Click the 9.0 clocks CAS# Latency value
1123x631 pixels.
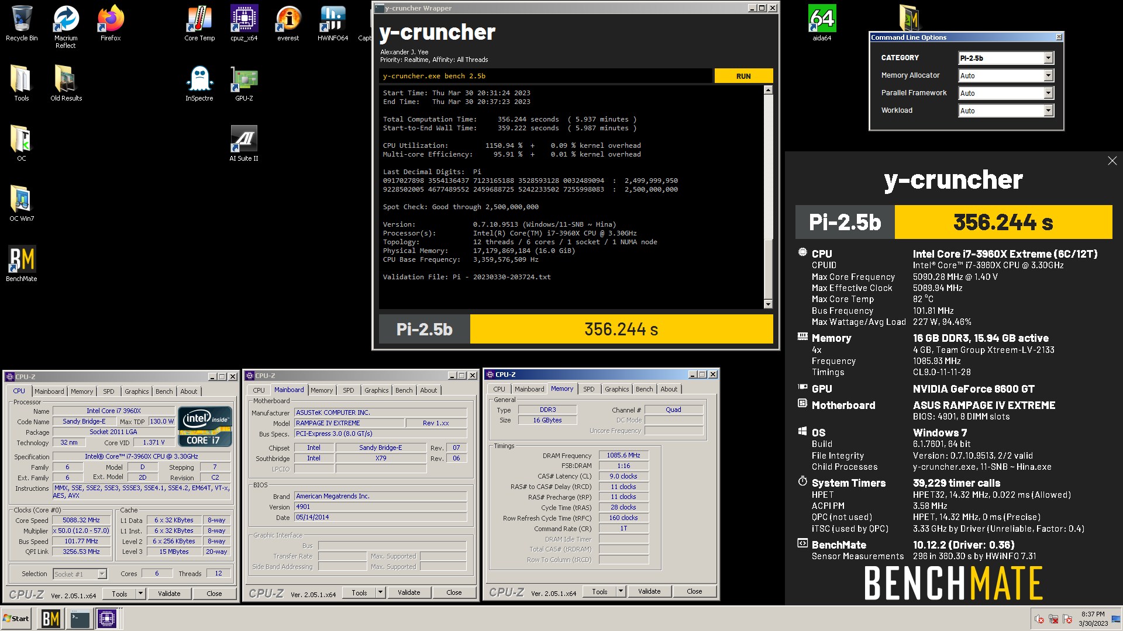coord(623,476)
